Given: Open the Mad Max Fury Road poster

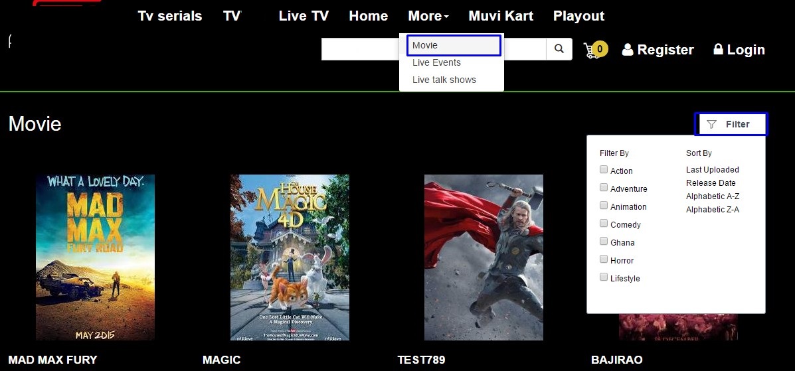Looking at the screenshot, I should tap(96, 258).
